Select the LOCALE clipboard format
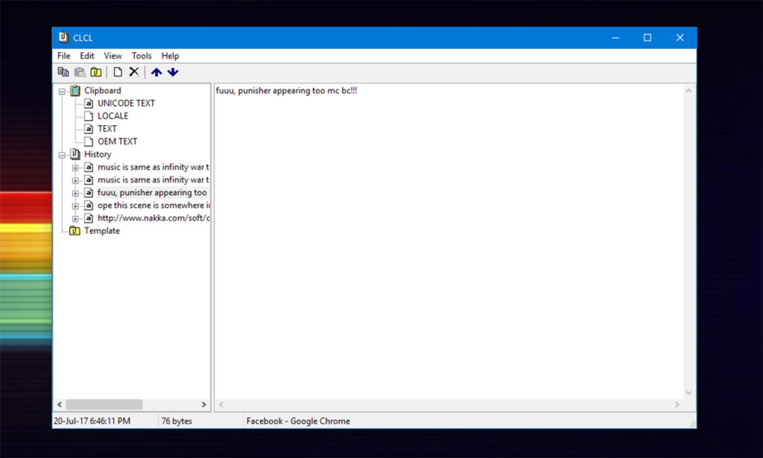 112,115
